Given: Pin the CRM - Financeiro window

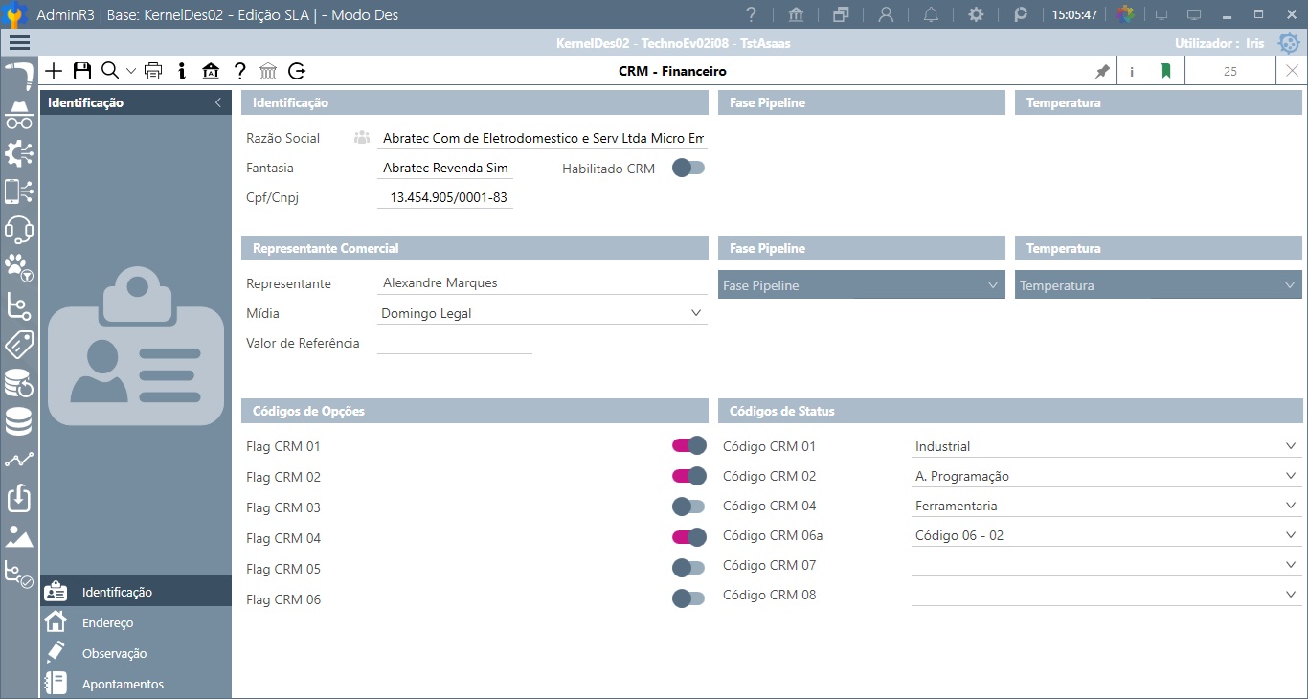Looking at the screenshot, I should tap(1102, 71).
